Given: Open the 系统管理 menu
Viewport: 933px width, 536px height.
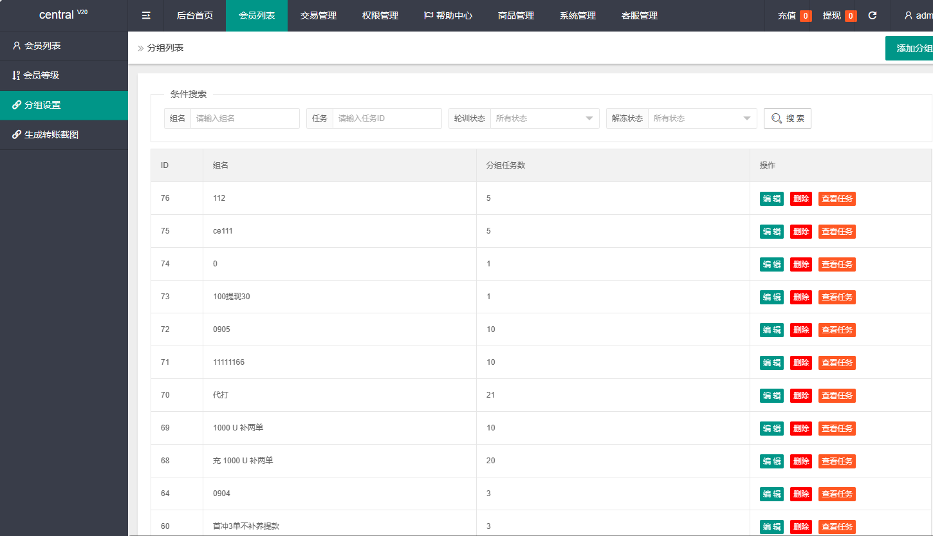Looking at the screenshot, I should tap(578, 15).
